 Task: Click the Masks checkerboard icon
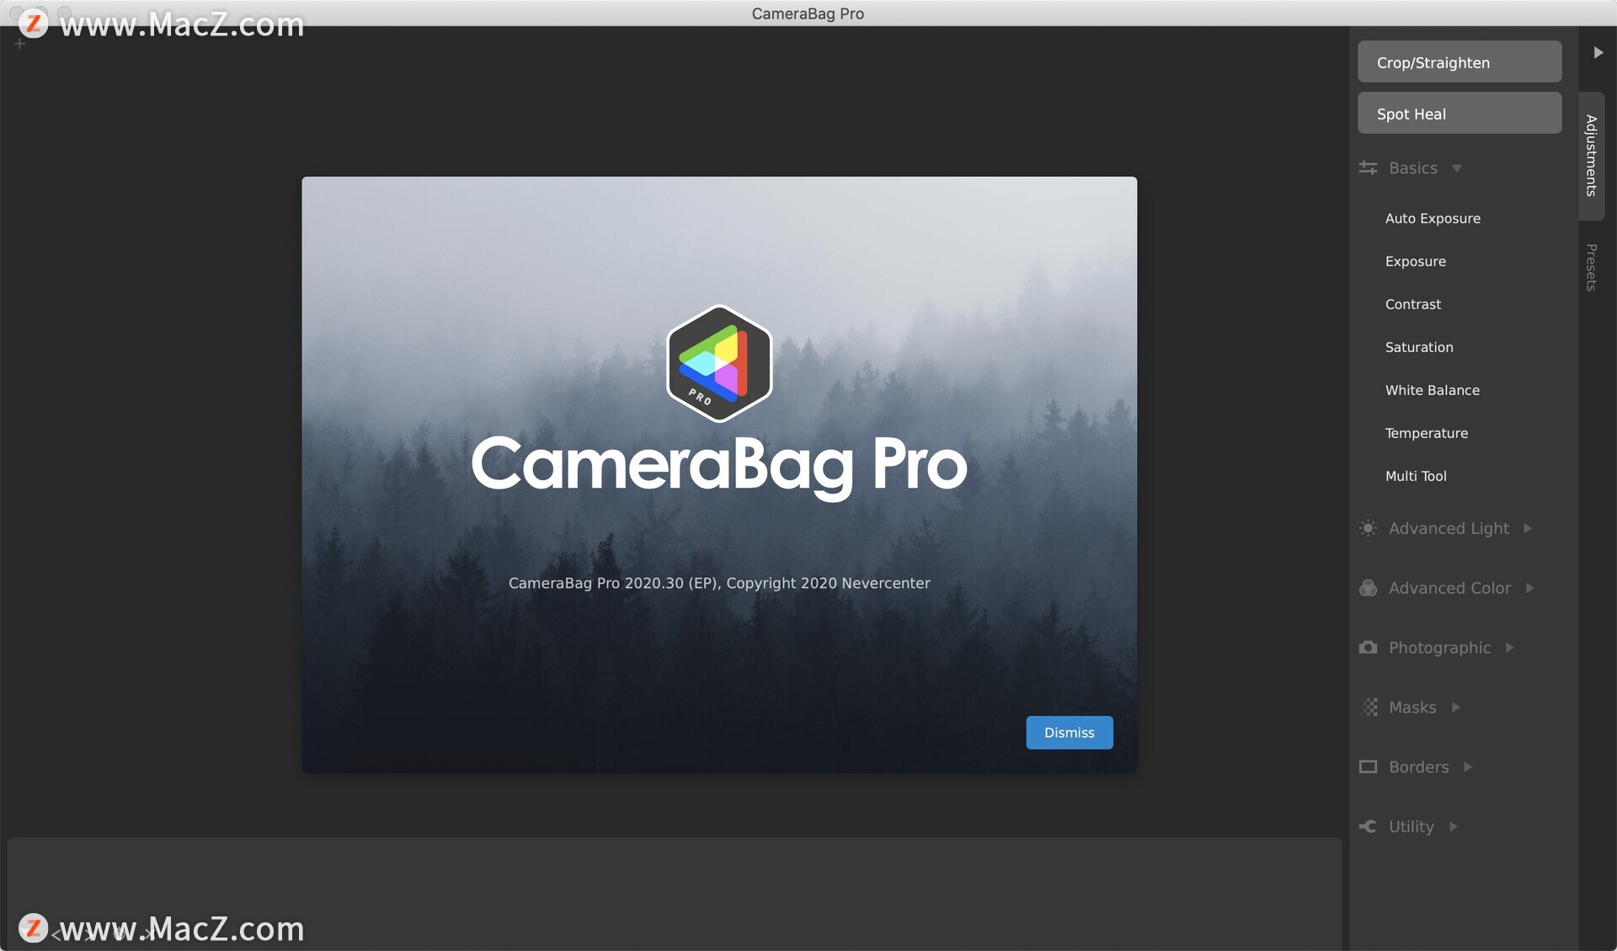point(1369,707)
